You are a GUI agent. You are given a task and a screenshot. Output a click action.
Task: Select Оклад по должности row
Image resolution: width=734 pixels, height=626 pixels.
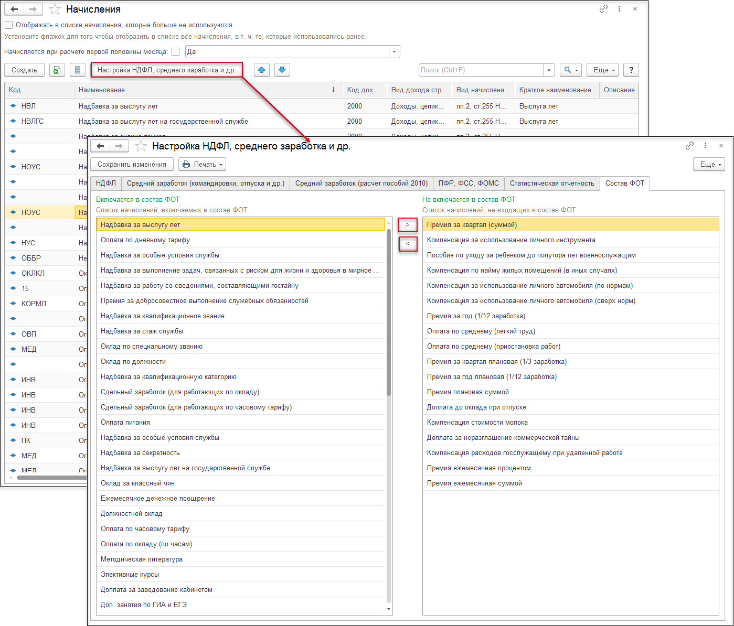(241, 361)
